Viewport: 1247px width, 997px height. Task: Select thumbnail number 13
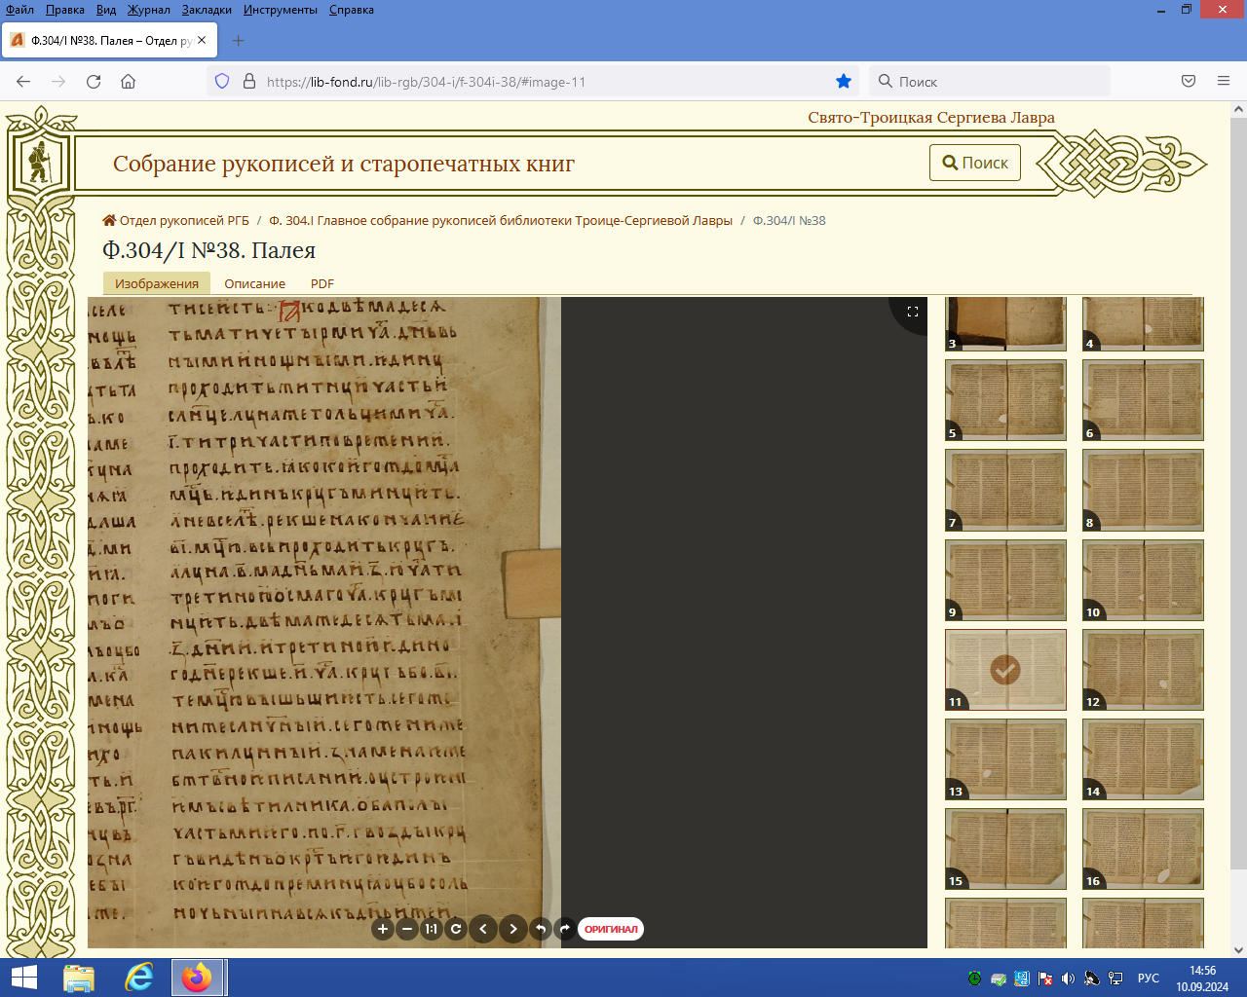tap(1005, 759)
